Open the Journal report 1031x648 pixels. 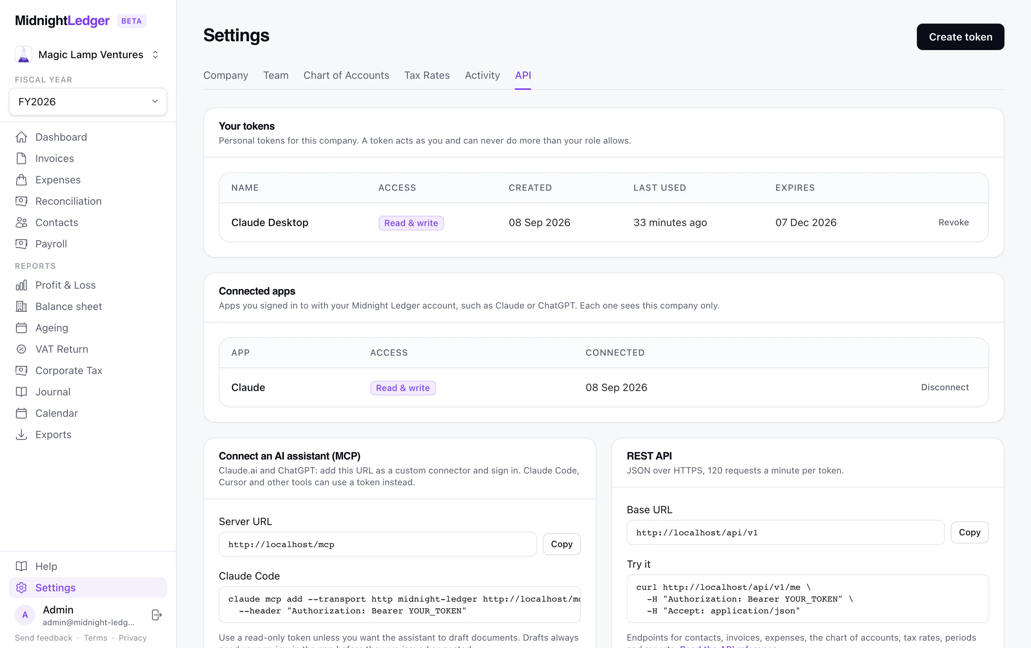point(88,392)
